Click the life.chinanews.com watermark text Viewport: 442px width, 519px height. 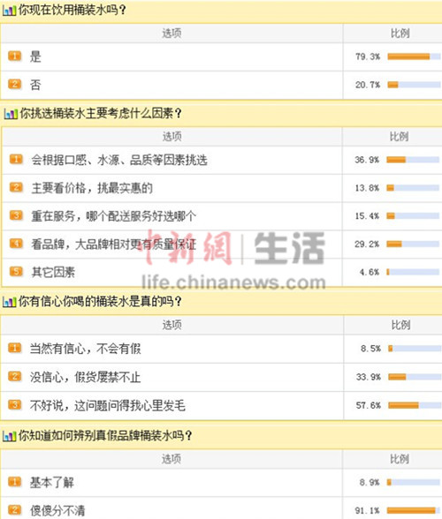coord(233,282)
